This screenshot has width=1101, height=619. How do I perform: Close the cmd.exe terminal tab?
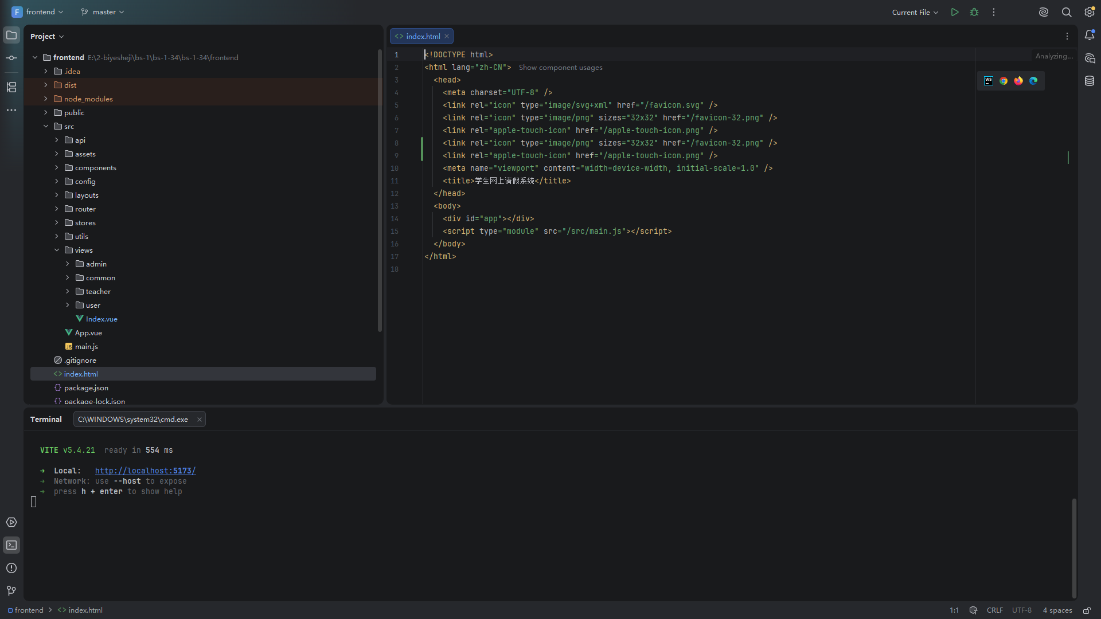tap(200, 420)
